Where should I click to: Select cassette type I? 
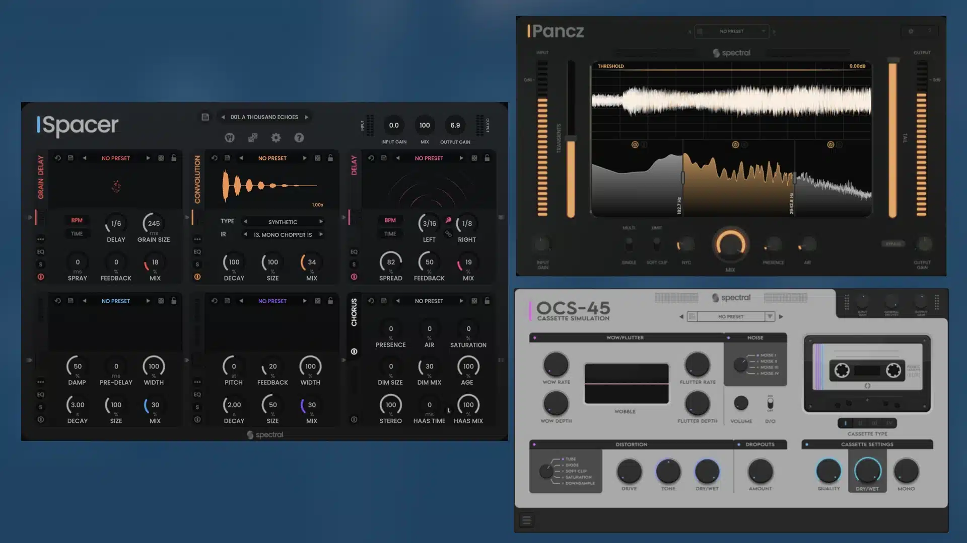coord(846,423)
